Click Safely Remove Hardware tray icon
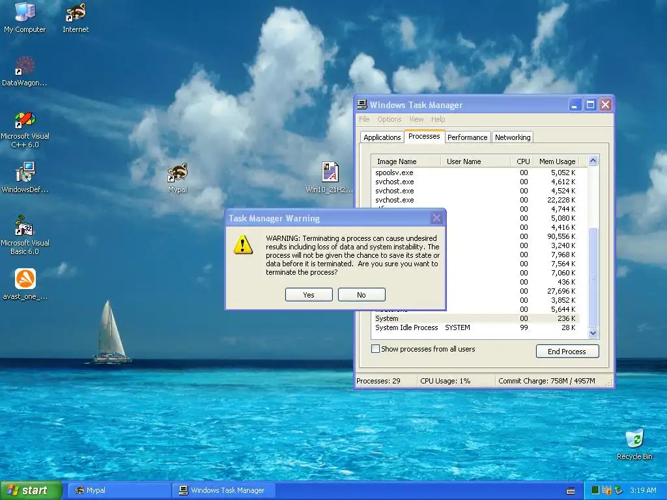 click(618, 490)
